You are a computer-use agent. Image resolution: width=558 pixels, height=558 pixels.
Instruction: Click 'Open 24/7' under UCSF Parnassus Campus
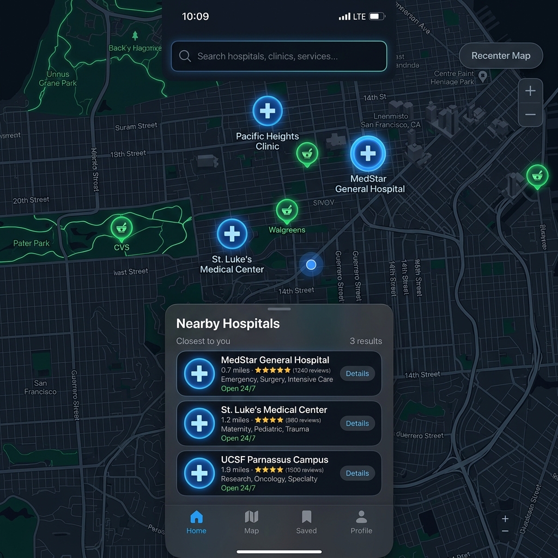click(x=238, y=488)
